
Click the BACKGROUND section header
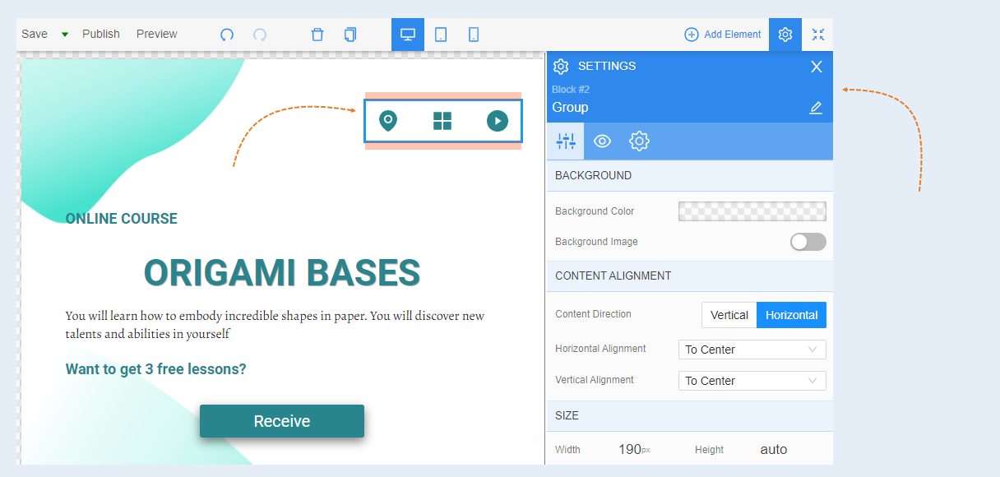click(690, 175)
